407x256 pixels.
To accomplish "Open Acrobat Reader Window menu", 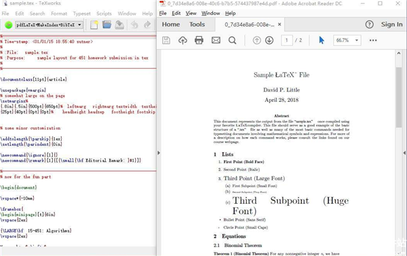I will pos(211,14).
